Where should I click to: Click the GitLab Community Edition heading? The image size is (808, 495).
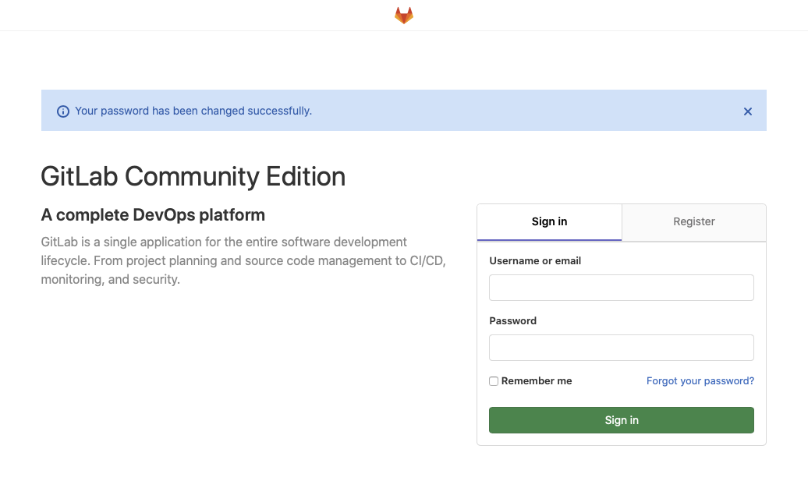(193, 177)
